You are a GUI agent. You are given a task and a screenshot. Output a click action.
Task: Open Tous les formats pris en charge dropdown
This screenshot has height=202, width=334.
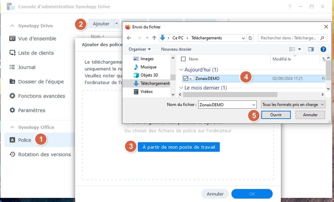coord(293,105)
